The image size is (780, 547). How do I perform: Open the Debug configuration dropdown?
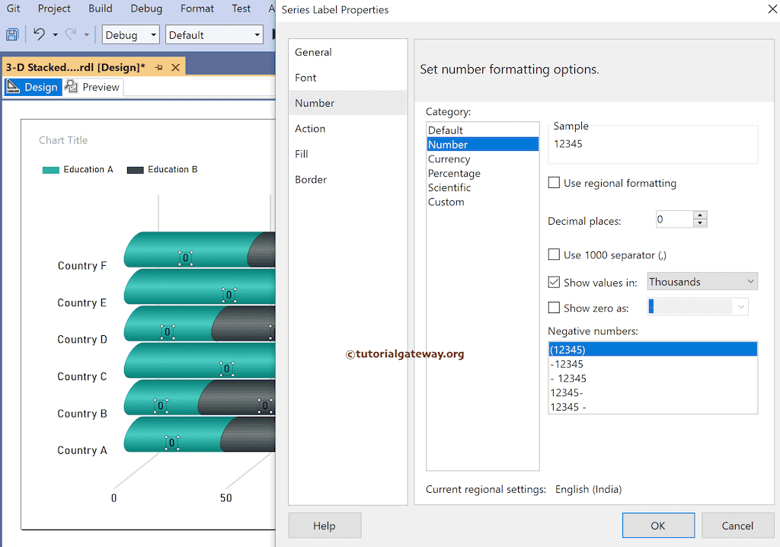click(x=131, y=35)
